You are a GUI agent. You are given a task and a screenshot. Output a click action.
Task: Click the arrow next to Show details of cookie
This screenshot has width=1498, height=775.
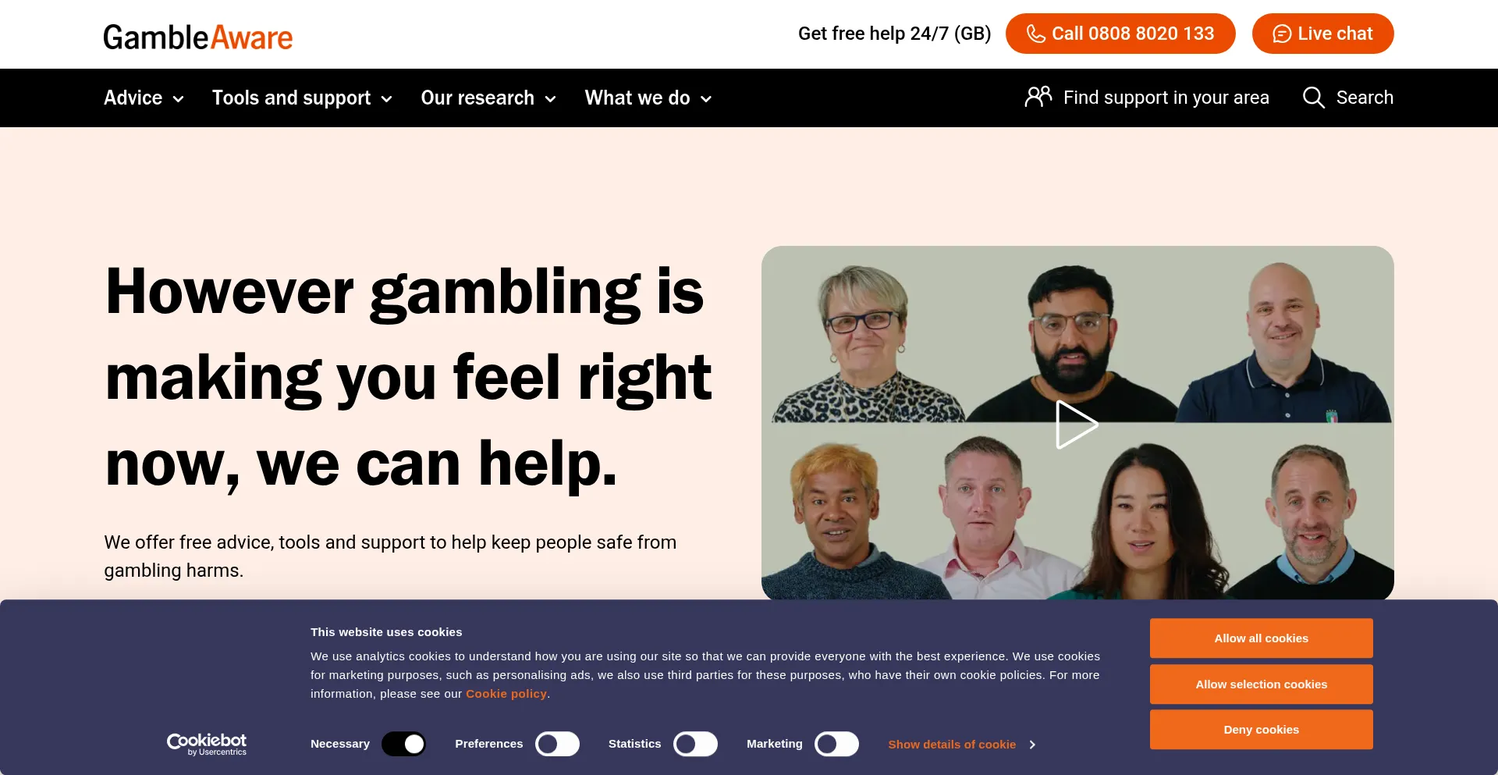(1032, 745)
